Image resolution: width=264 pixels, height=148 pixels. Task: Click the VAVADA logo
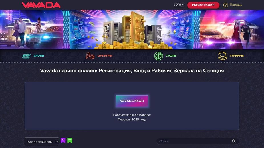coord(41,5)
